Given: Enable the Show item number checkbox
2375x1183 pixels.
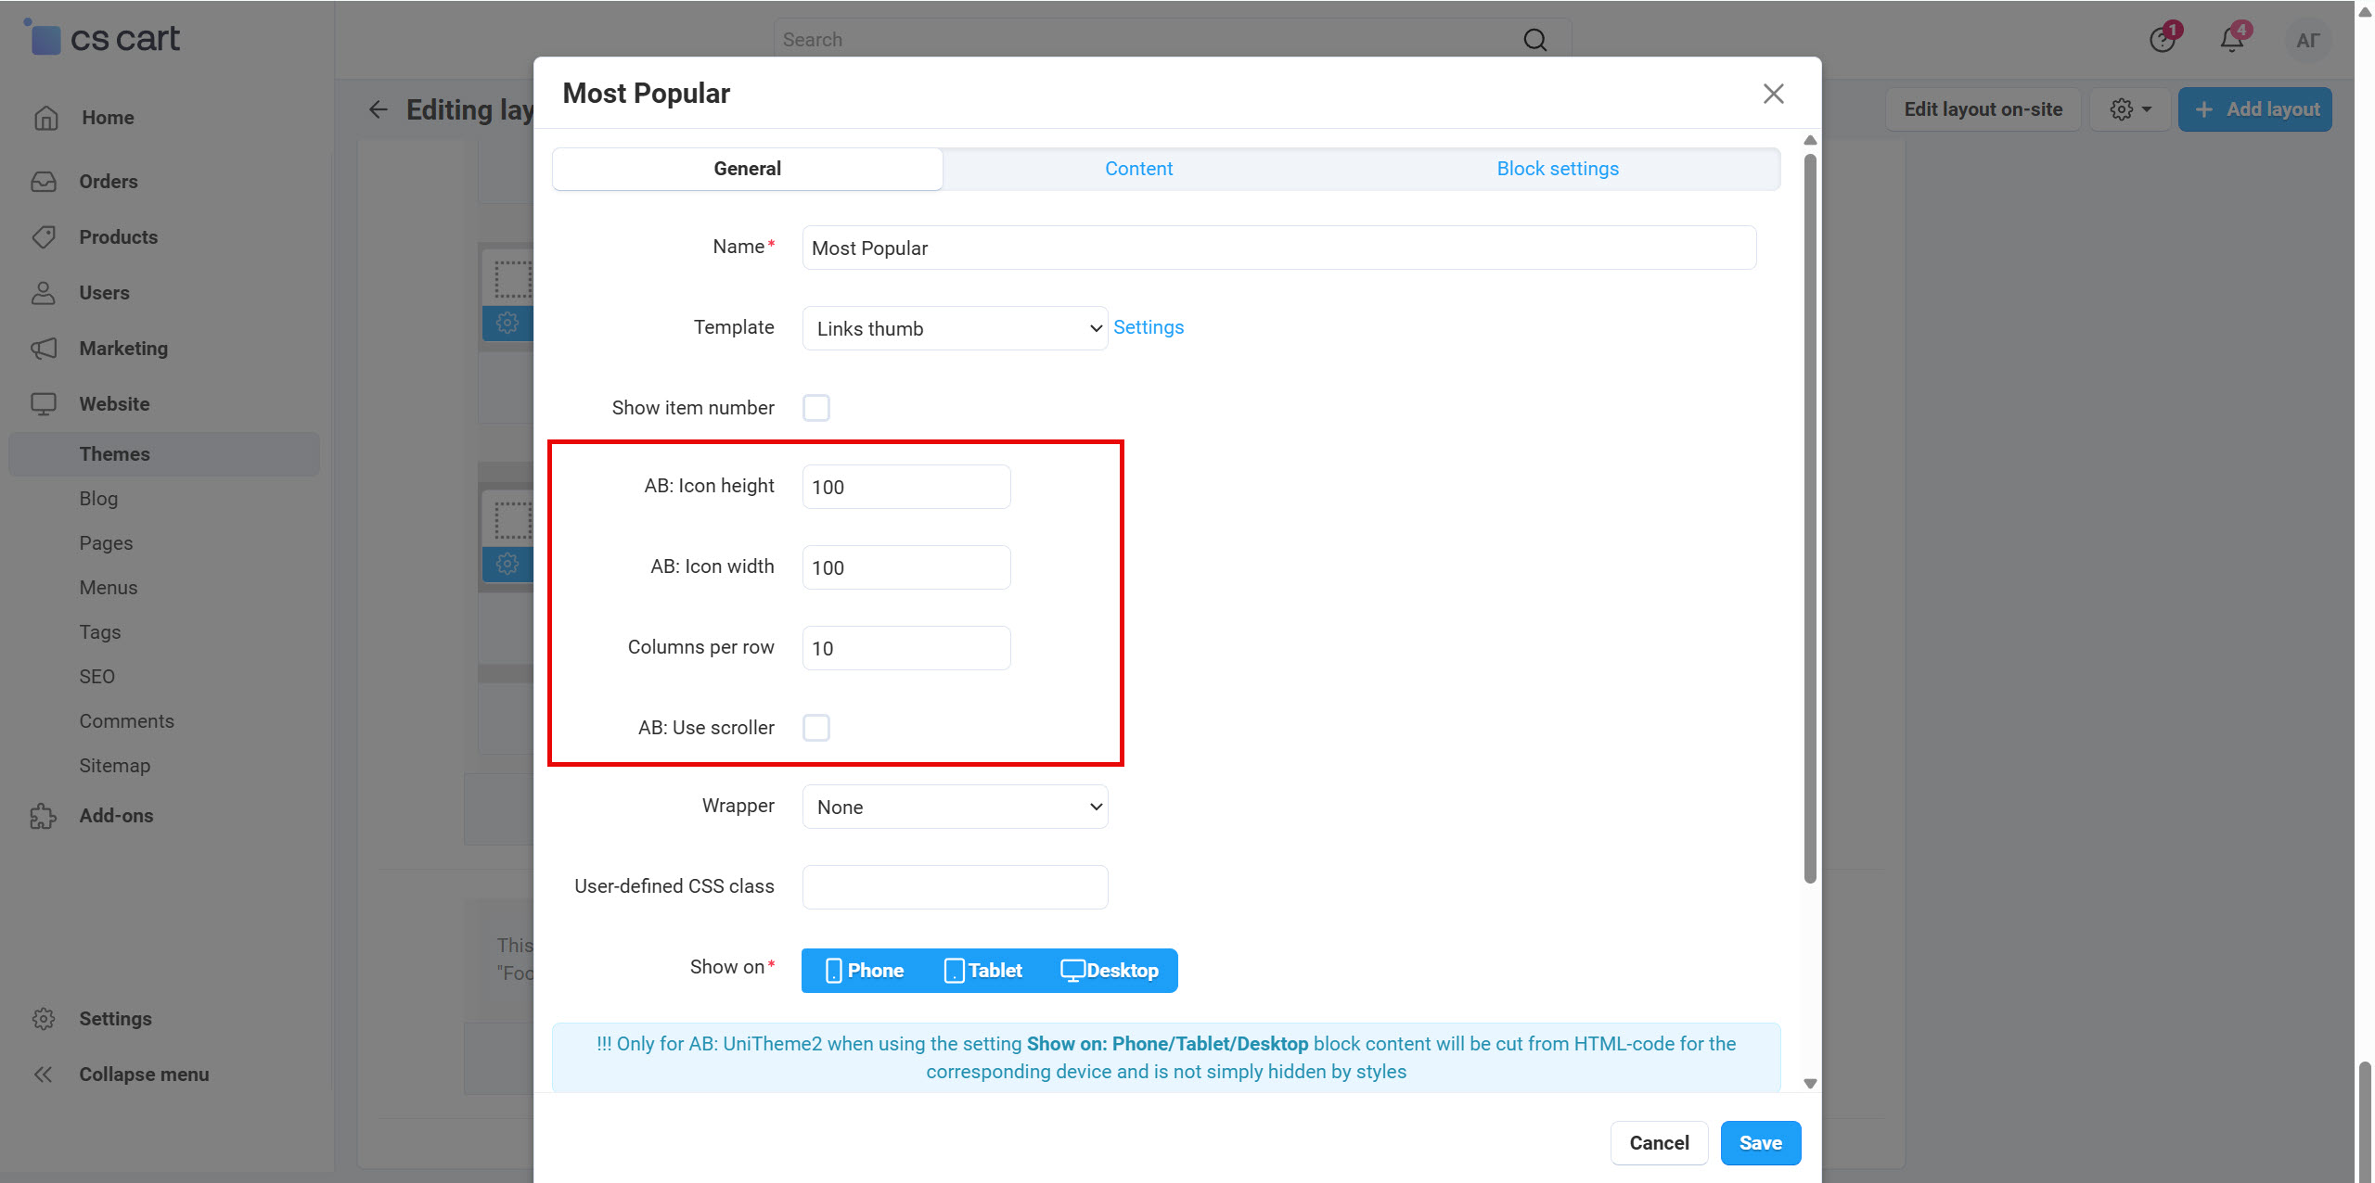Looking at the screenshot, I should click(816, 408).
